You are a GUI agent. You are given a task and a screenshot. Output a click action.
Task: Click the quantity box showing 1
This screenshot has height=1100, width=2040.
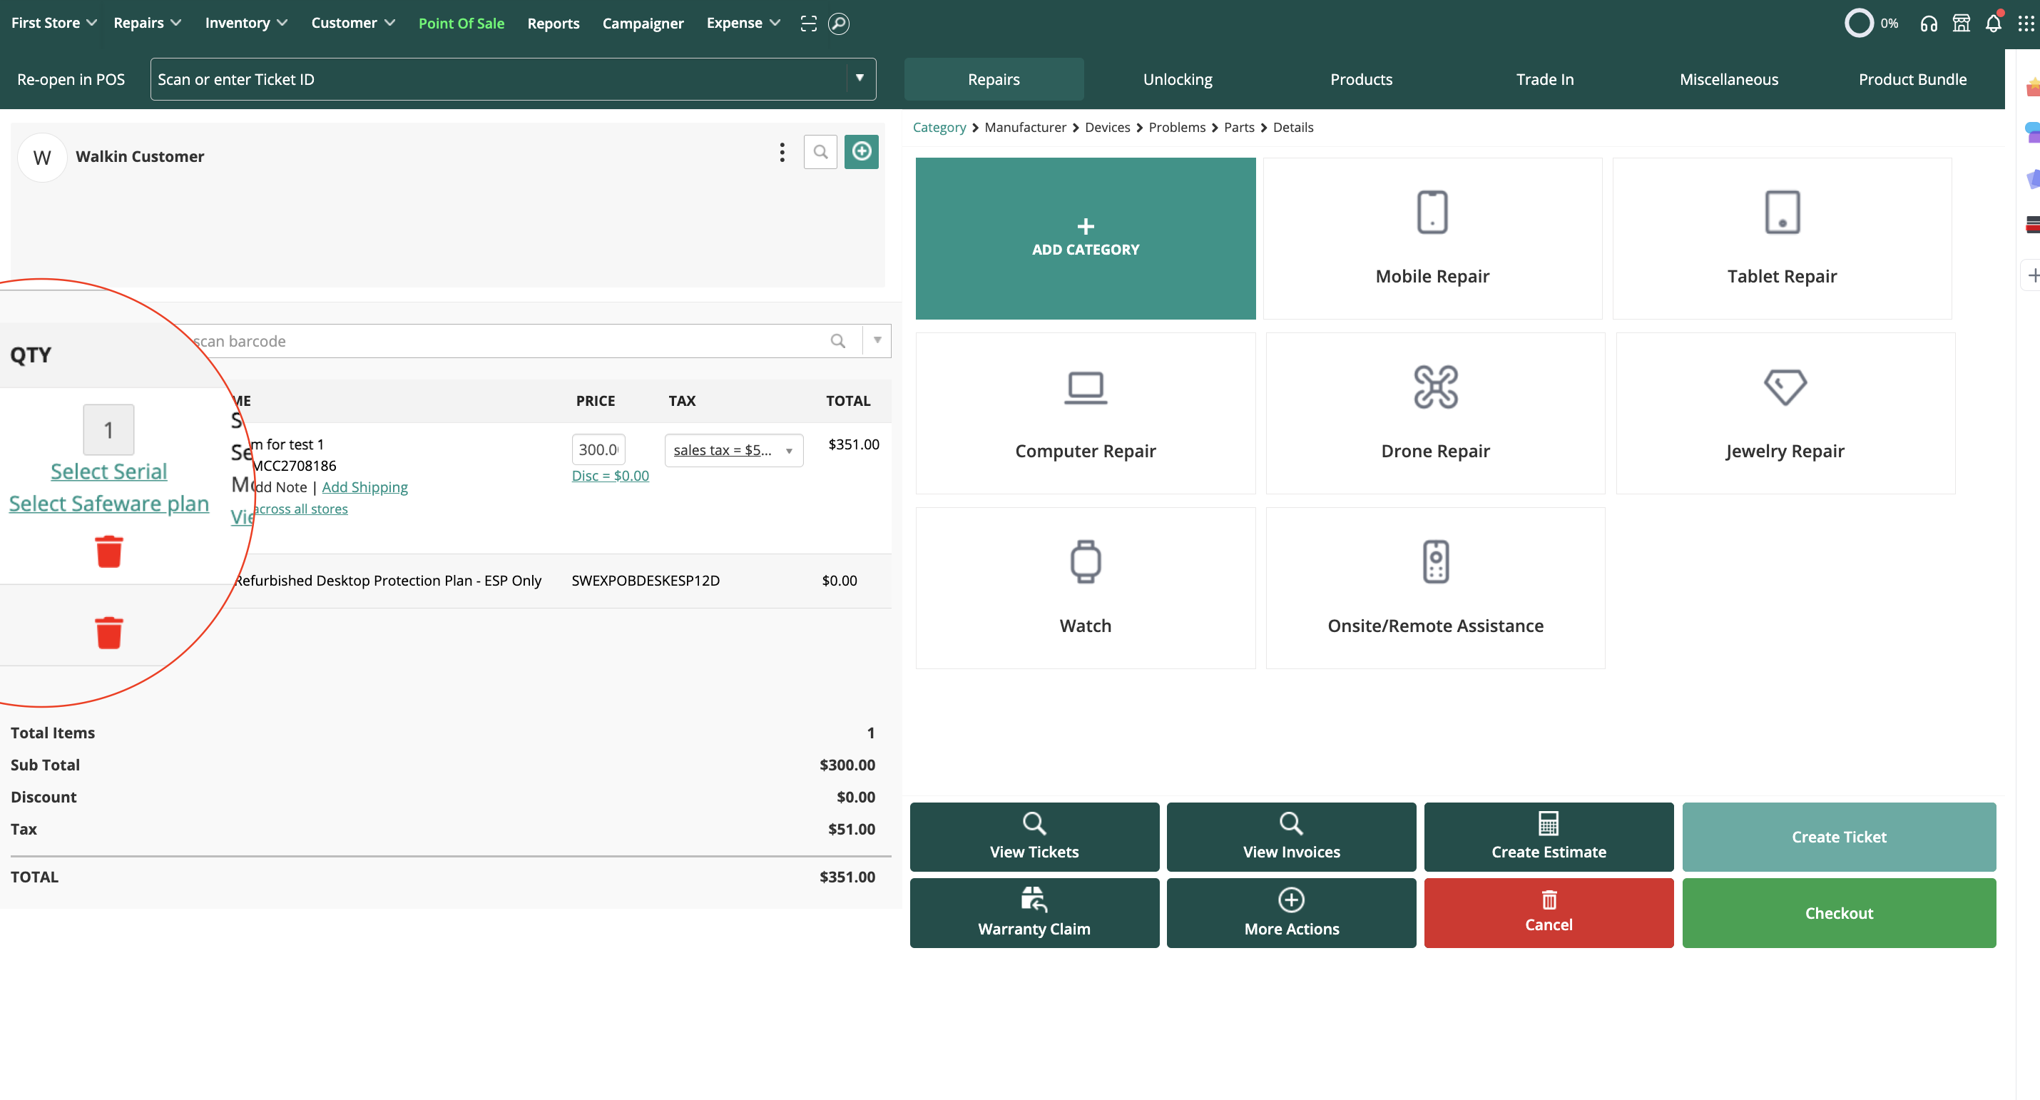coord(108,429)
